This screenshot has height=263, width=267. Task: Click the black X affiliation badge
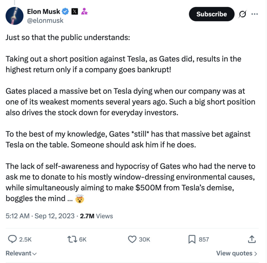pyautogui.click(x=75, y=11)
